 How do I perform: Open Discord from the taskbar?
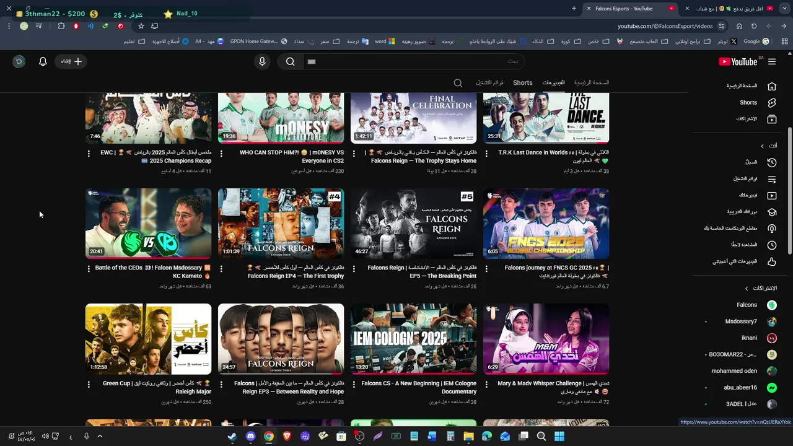(x=250, y=436)
